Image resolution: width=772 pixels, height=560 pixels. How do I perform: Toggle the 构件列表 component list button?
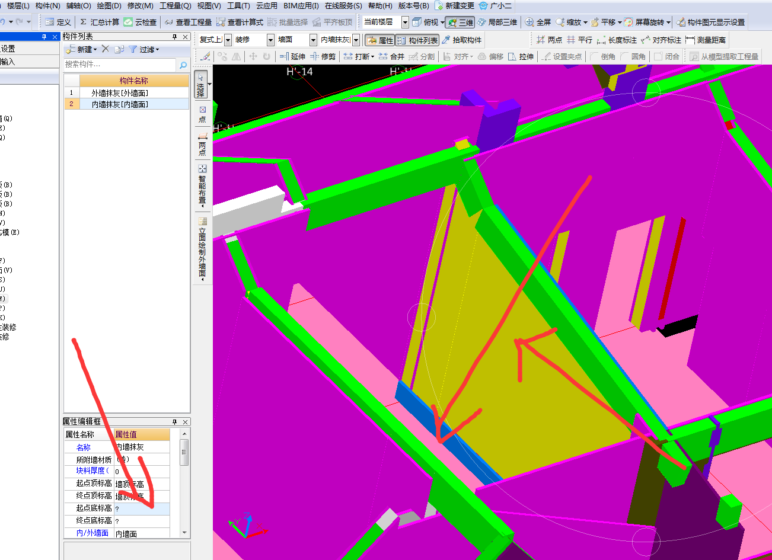click(x=417, y=40)
